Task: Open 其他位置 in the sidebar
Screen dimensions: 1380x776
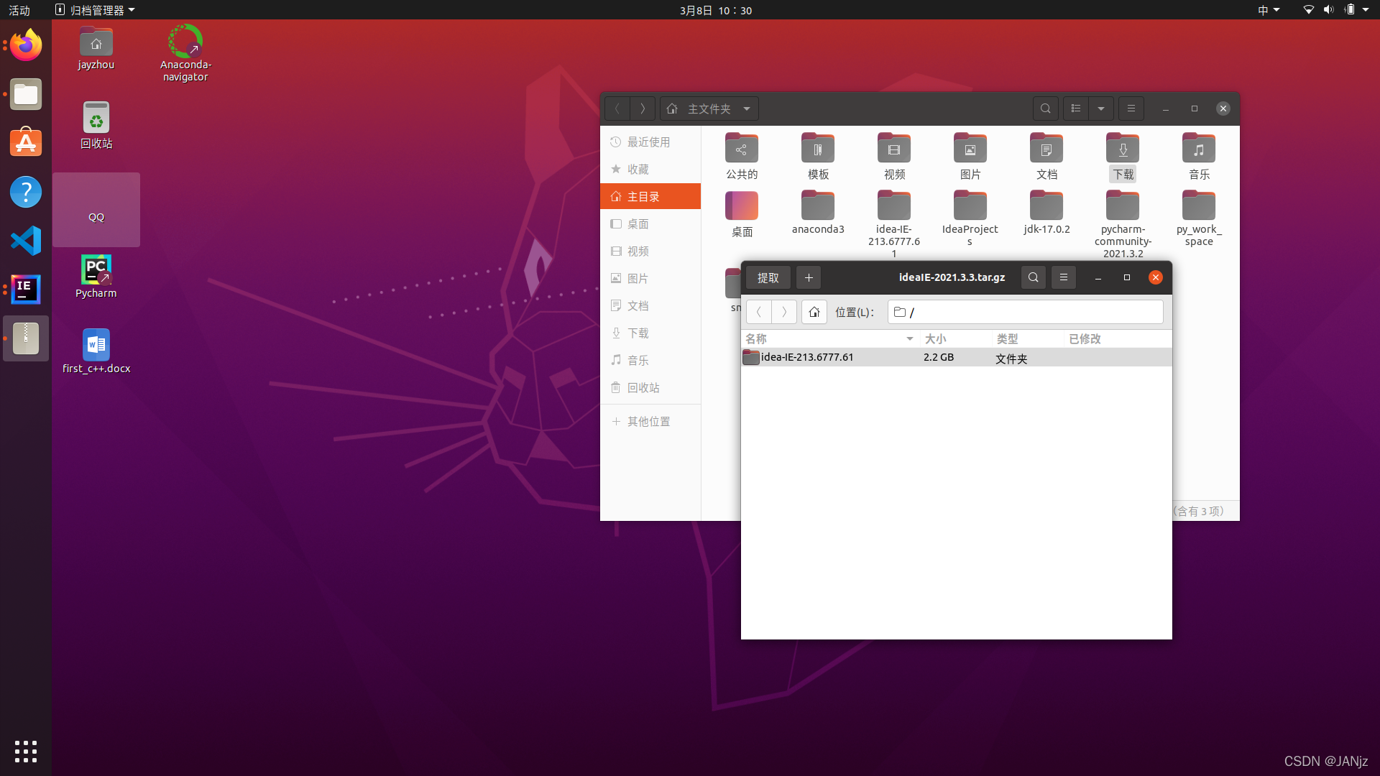Action: tap(648, 421)
